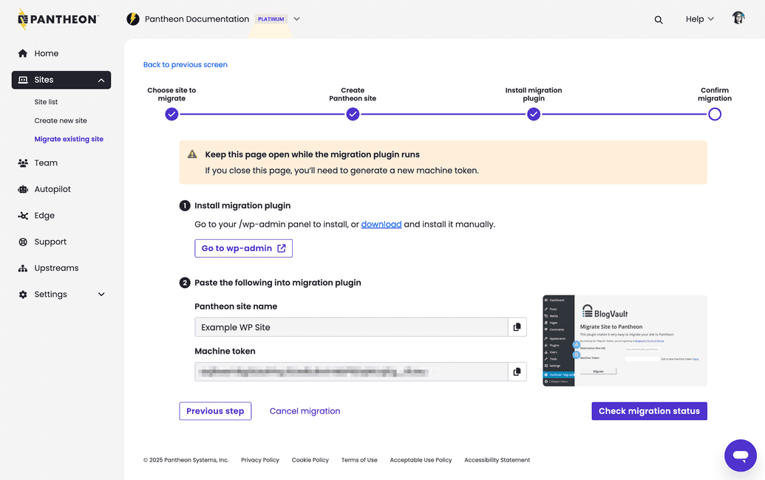Open the user avatar menu

(738, 18)
